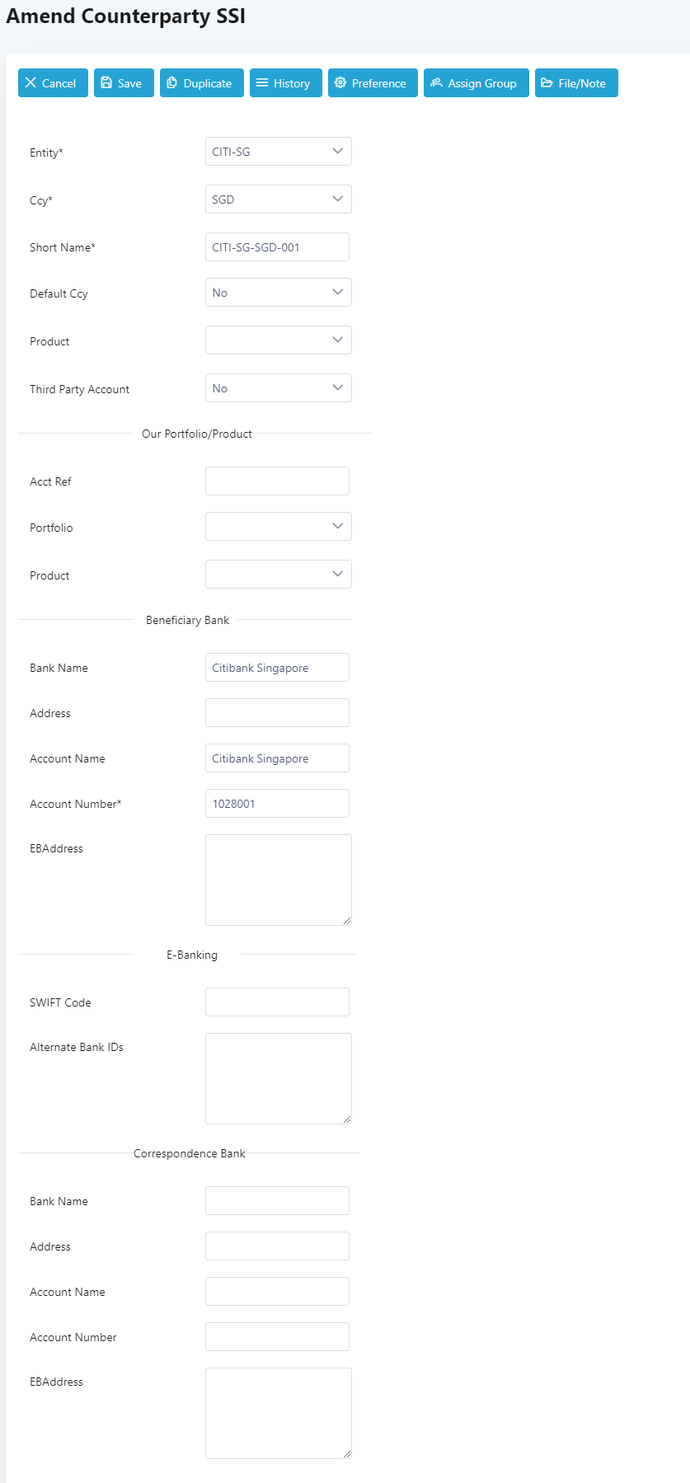The height and width of the screenshot is (1483, 690).
Task: Click the Assign Group people icon
Action: tap(437, 83)
